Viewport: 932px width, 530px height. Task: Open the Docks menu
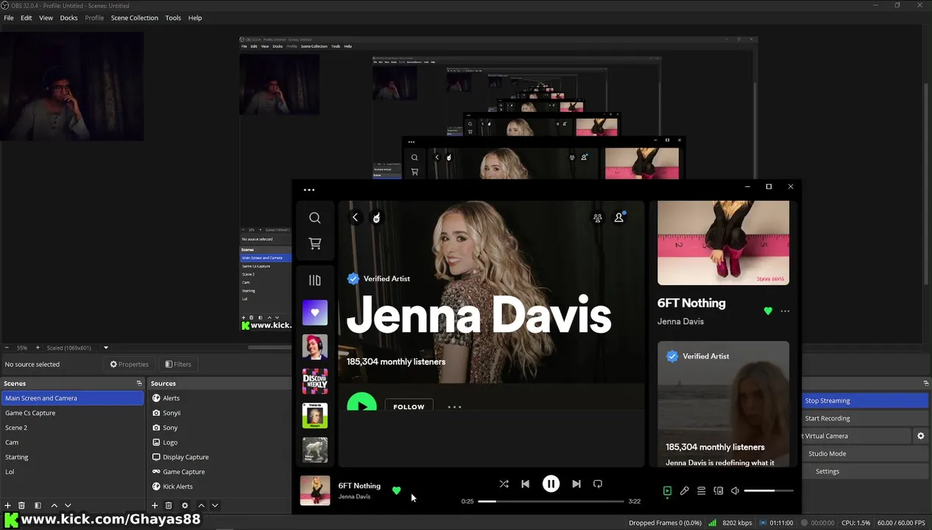click(x=68, y=18)
